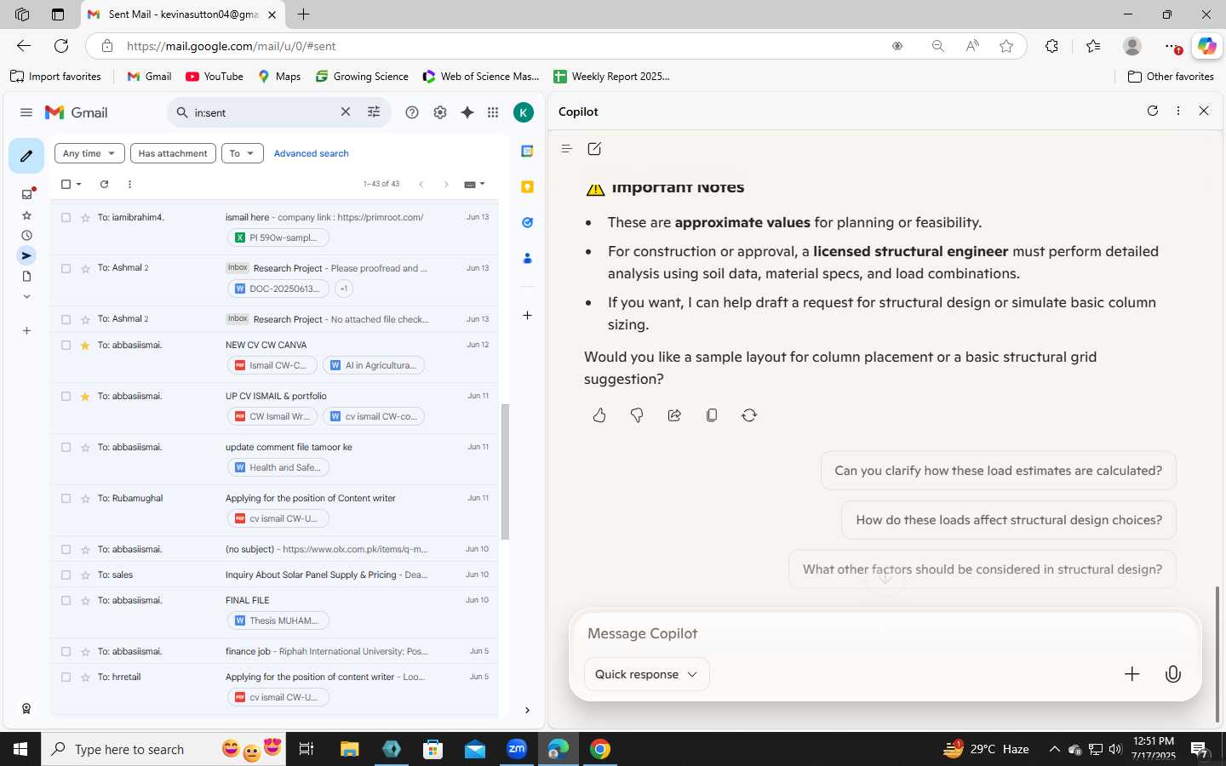
Task: Select suggestion about structural design choices
Action: (x=1009, y=520)
